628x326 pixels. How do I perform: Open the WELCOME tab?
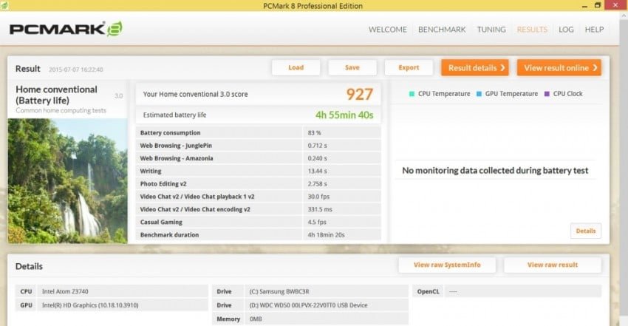387,30
